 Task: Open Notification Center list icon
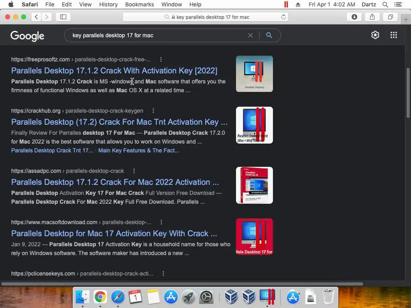pos(398,4)
